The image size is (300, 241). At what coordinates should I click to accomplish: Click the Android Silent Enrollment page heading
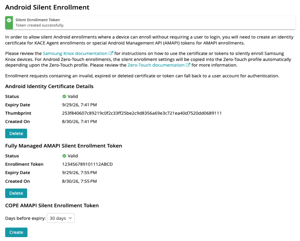(x=47, y=7)
